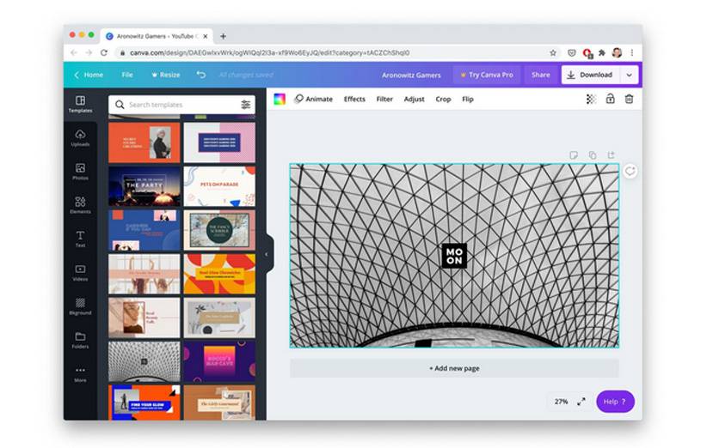The height and width of the screenshot is (448, 707).
Task: Click the Search templates field
Action: [x=181, y=105]
